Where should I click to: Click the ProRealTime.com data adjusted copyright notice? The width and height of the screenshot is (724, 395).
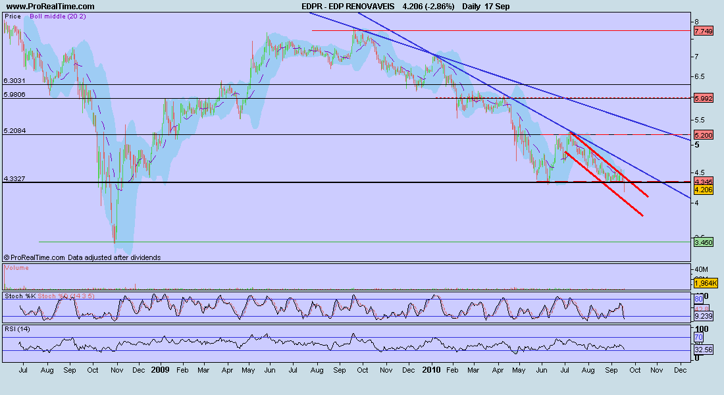[82, 257]
